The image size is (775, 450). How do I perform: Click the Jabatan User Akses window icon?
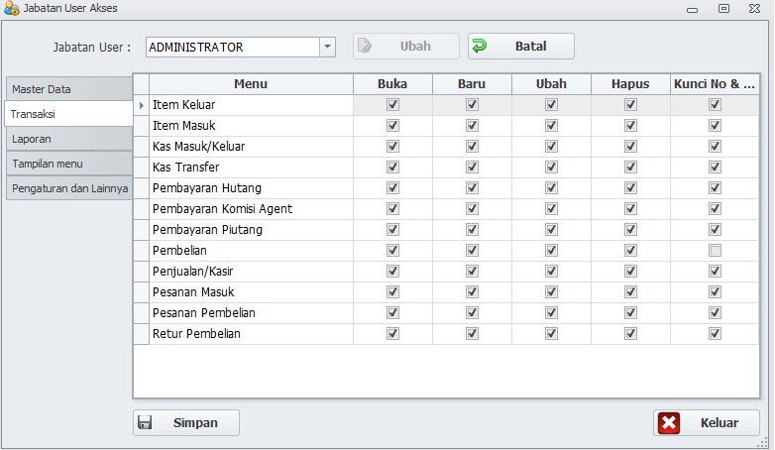pyautogui.click(x=10, y=8)
